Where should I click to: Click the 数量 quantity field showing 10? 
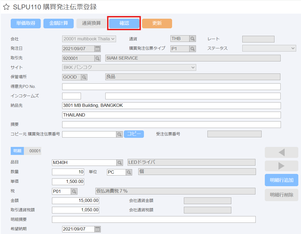pyautogui.click(x=68, y=172)
